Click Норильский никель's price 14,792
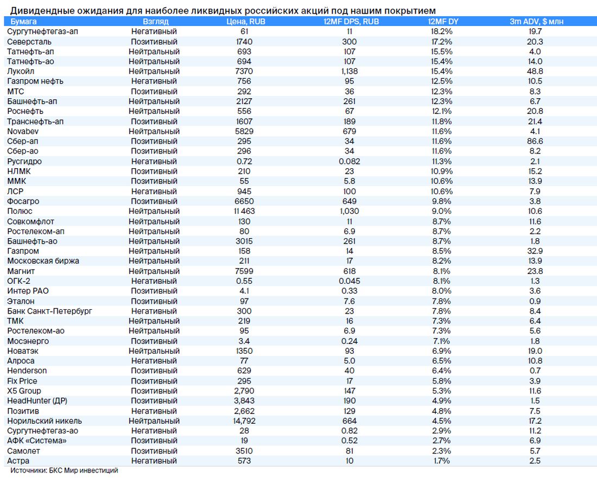This screenshot has width=597, height=478. 244,422
